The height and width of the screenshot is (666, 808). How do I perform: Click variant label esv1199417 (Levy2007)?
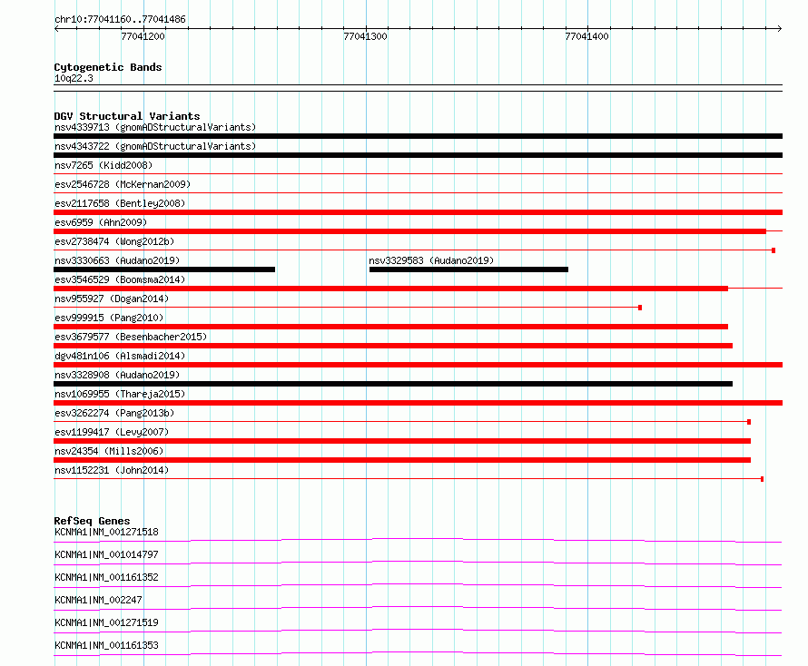click(x=112, y=432)
